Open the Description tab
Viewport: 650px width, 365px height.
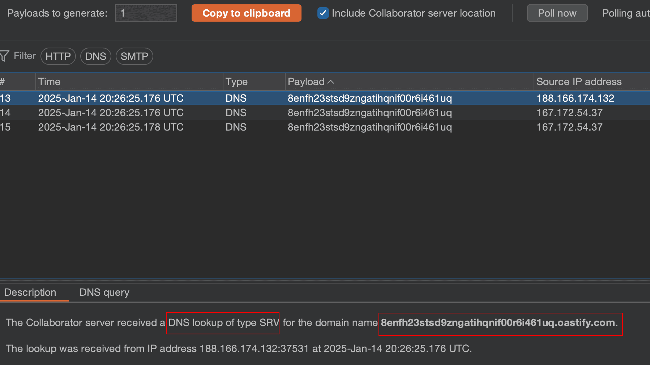pyautogui.click(x=30, y=292)
